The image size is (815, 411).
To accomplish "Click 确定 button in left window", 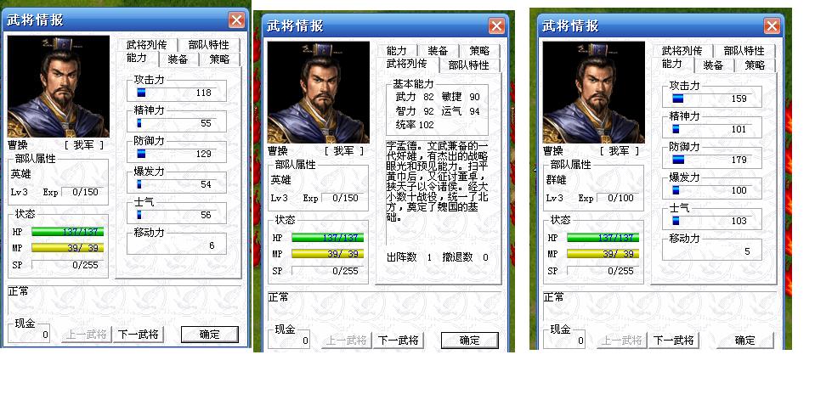I will [210, 334].
